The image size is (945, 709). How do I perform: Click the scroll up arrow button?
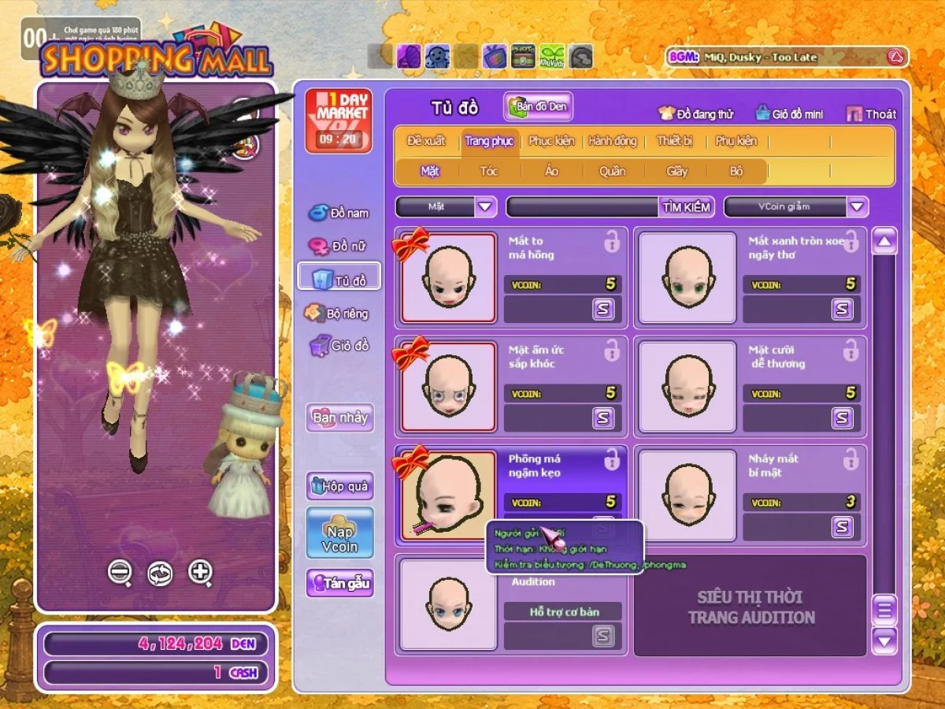tap(884, 241)
